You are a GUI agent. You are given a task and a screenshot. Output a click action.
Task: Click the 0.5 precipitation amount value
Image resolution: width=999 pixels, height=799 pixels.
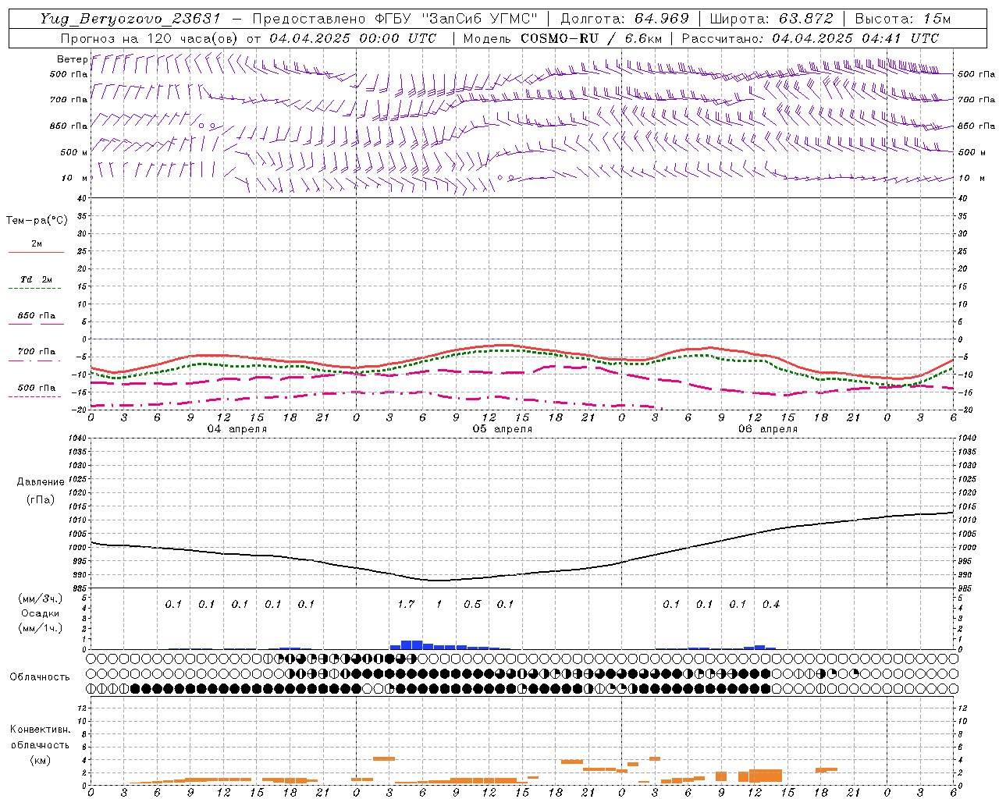(x=472, y=604)
